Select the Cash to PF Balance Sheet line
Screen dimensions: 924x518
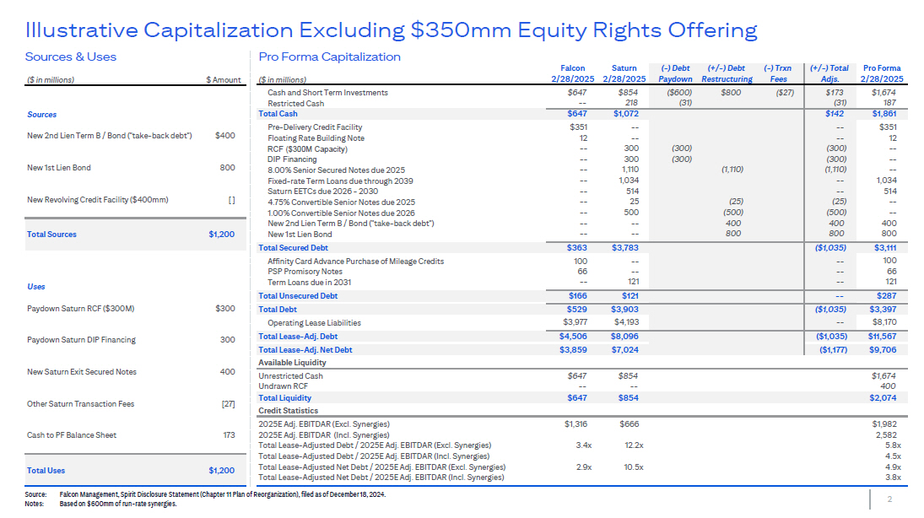coord(72,435)
